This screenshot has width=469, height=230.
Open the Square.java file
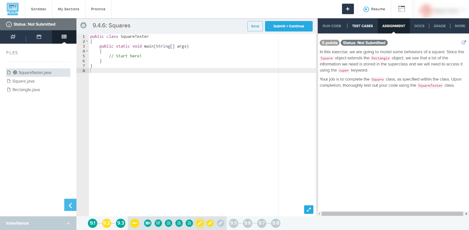tap(24, 81)
